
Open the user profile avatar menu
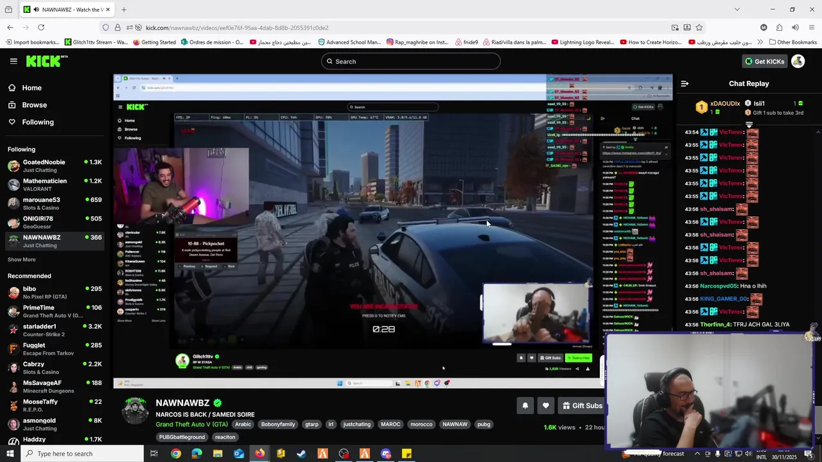(798, 61)
